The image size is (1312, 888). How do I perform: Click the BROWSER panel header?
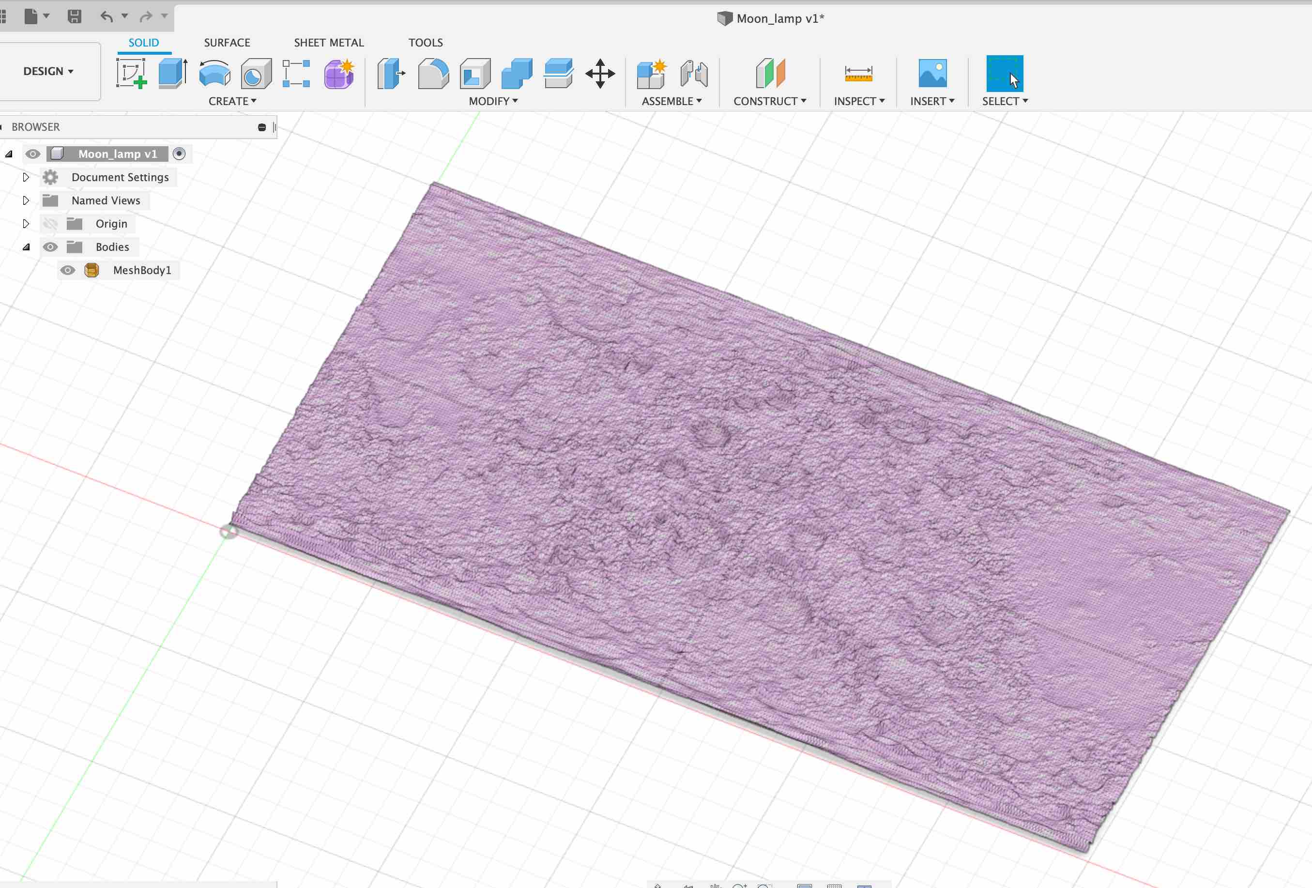click(x=138, y=127)
